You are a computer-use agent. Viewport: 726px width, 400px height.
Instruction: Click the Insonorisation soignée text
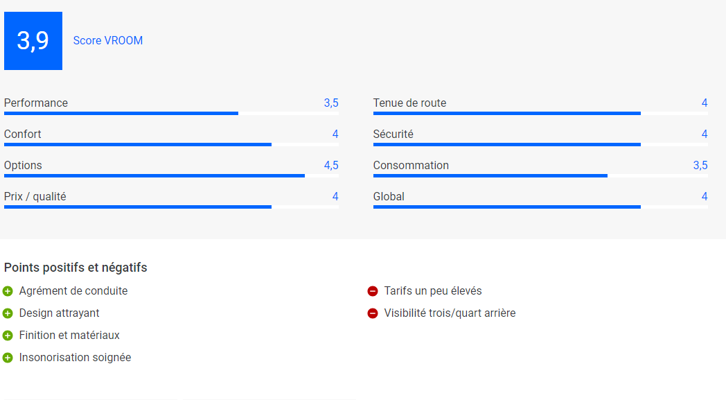click(x=75, y=357)
